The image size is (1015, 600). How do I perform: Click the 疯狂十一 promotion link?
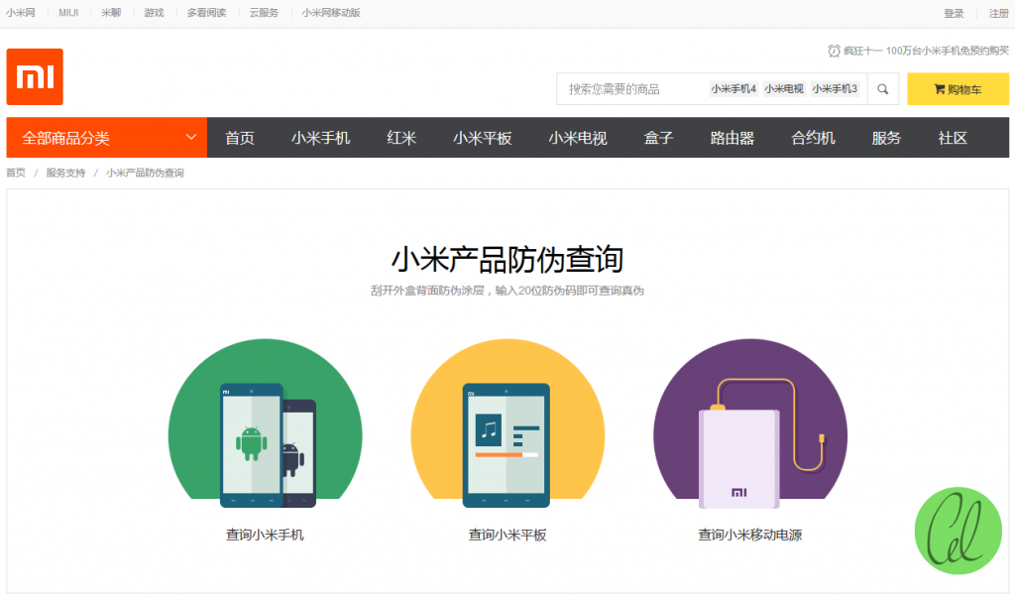(926, 51)
